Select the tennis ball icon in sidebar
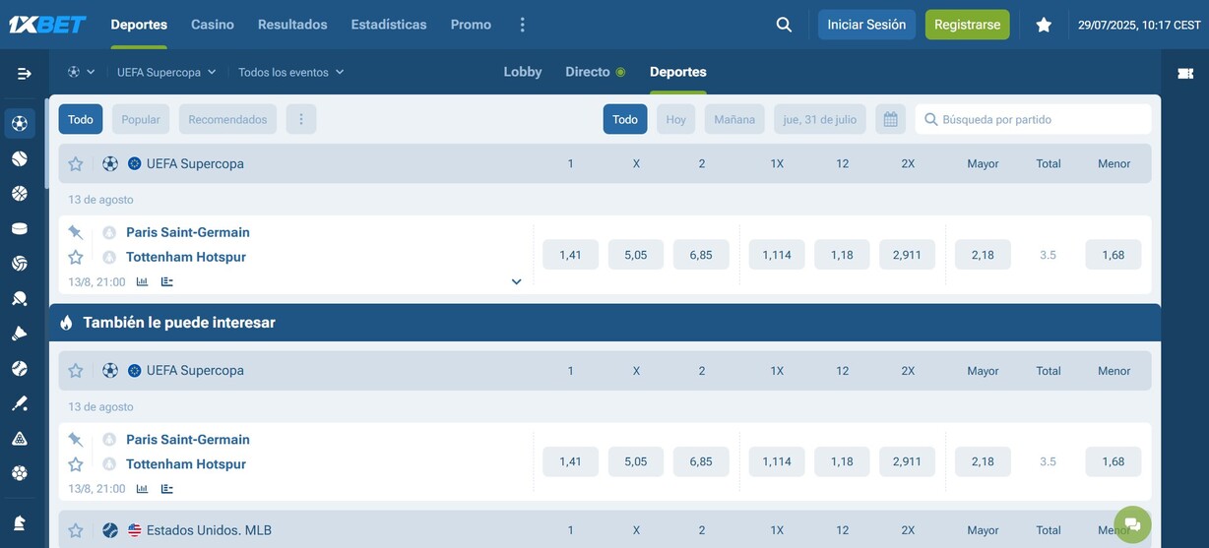1209x548 pixels. pos(20,158)
